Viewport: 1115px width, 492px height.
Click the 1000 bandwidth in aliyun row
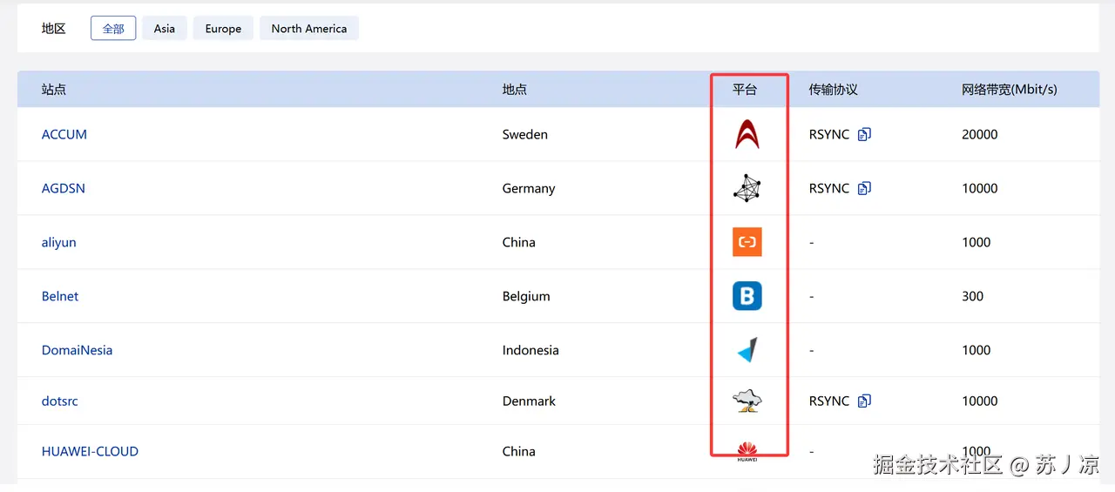coord(976,242)
